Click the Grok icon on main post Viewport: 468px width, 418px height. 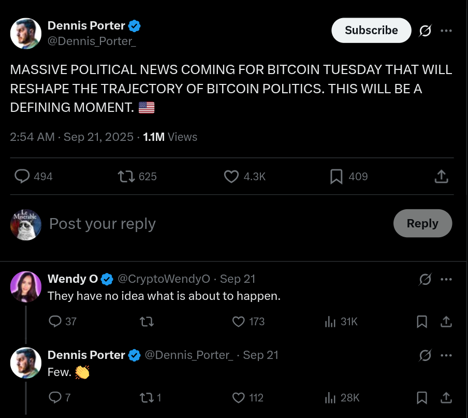425,31
